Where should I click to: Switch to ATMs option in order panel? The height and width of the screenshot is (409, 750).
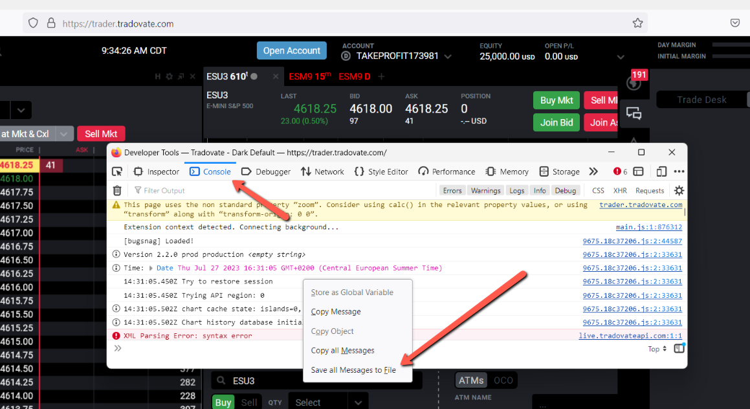(x=470, y=381)
